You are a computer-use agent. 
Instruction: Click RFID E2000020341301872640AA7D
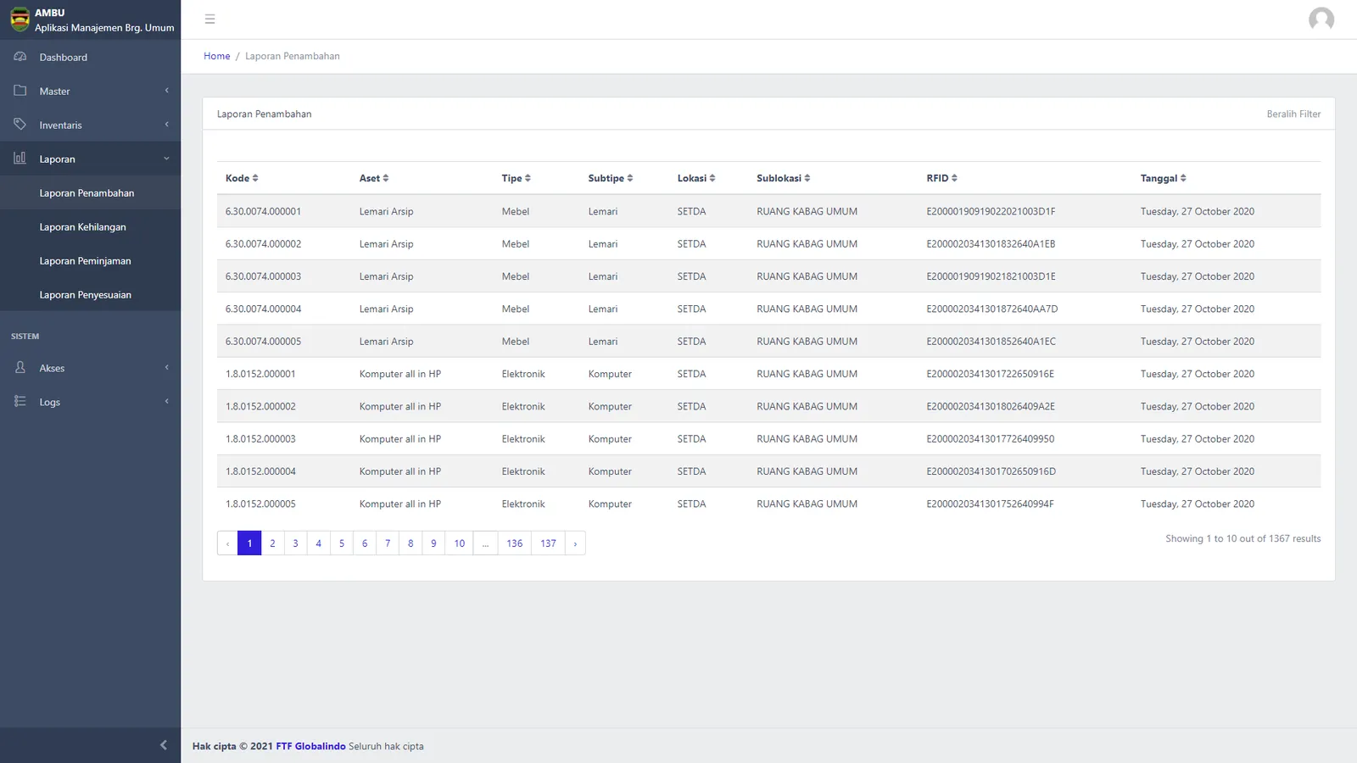tap(992, 309)
